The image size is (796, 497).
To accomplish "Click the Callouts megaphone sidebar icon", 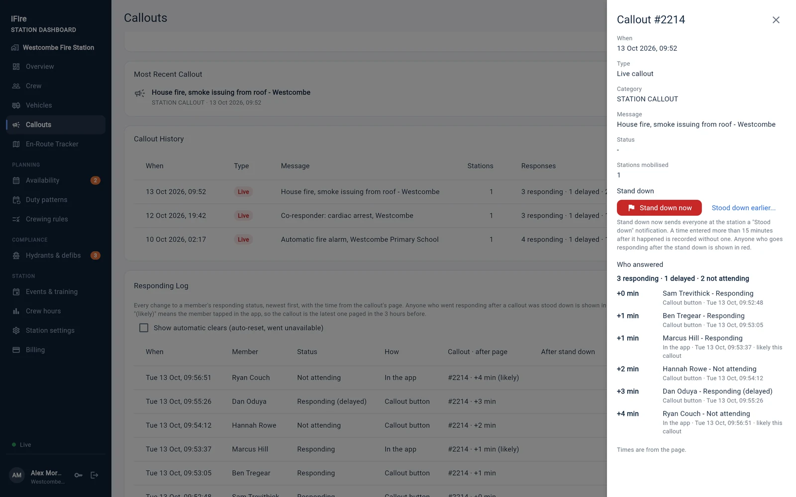I will pos(16,125).
